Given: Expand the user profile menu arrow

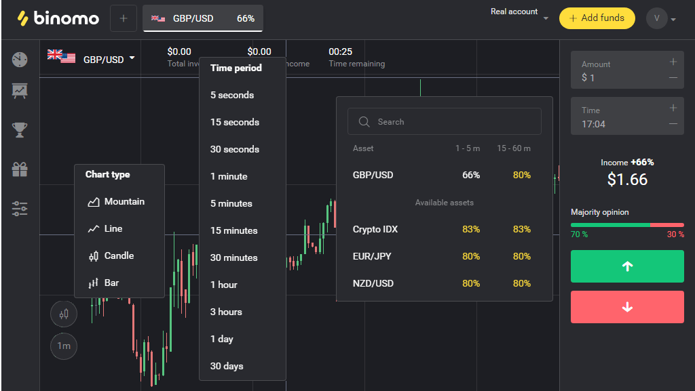Looking at the screenshot, I should [673, 20].
